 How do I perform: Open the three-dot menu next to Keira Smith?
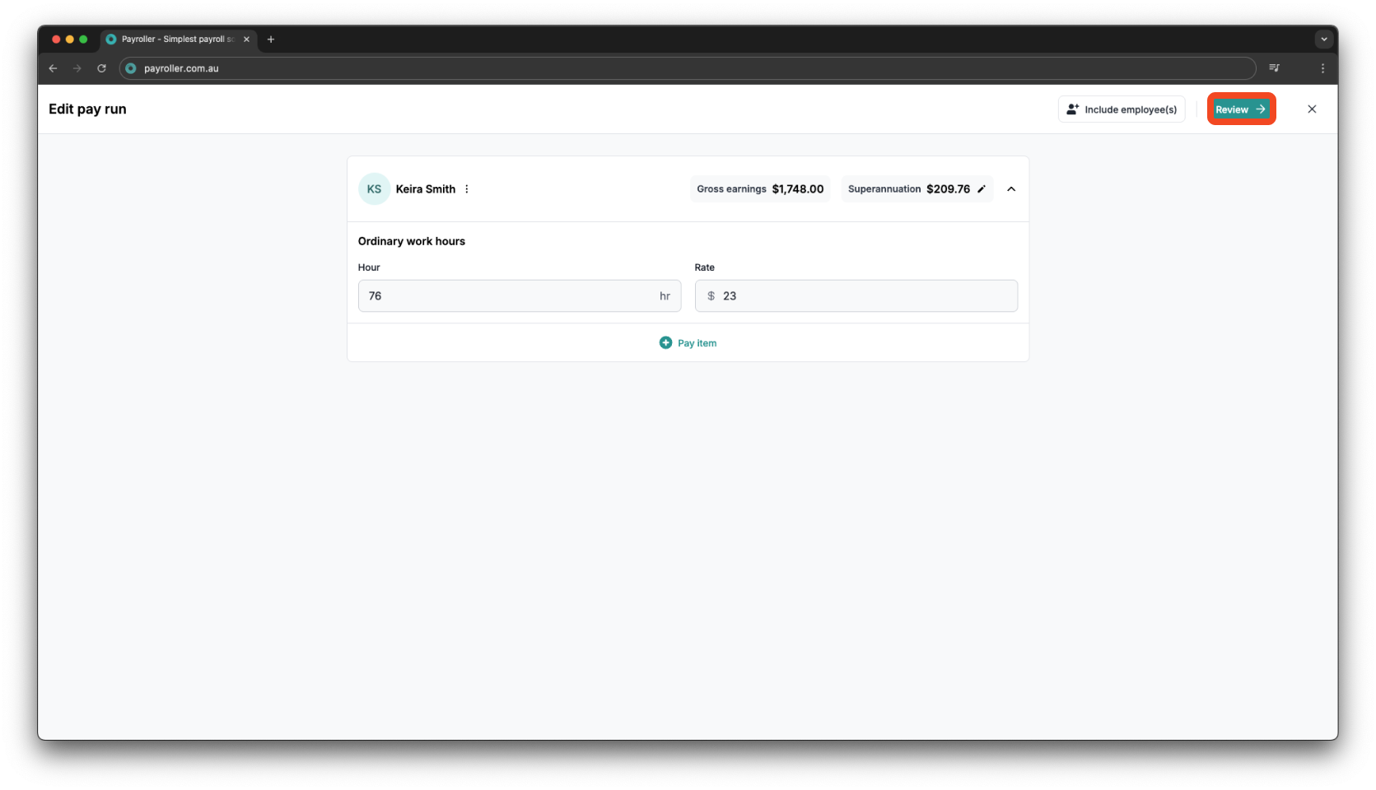click(466, 188)
